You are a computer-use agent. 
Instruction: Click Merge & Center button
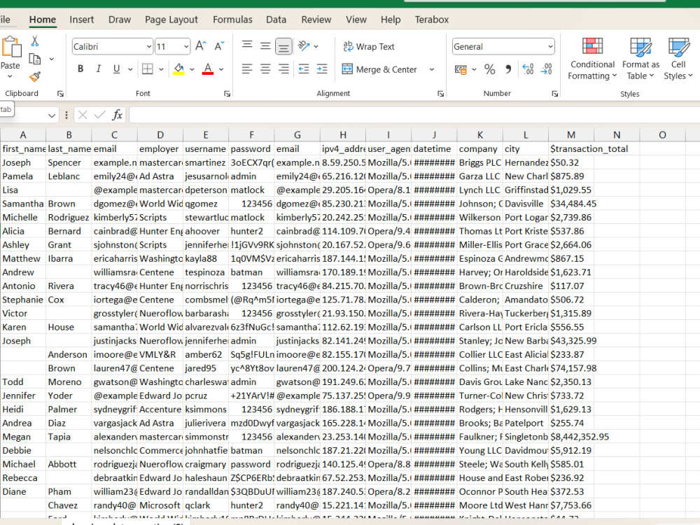click(x=379, y=69)
